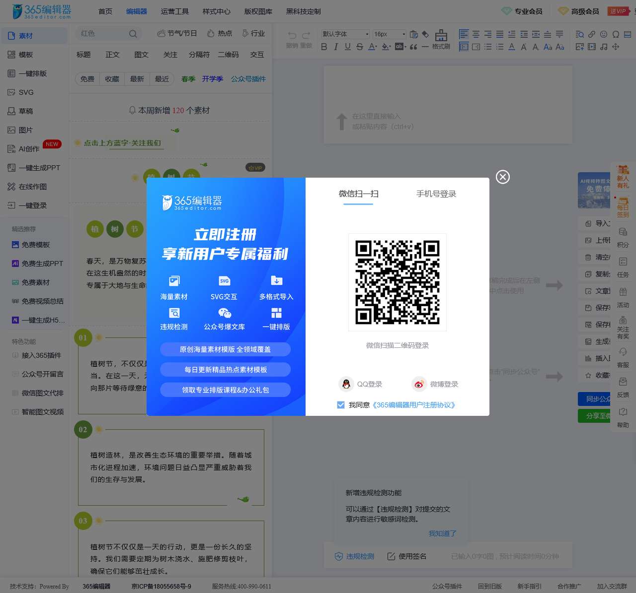
Task: Search materials in the 红色 search field
Action: [108, 34]
